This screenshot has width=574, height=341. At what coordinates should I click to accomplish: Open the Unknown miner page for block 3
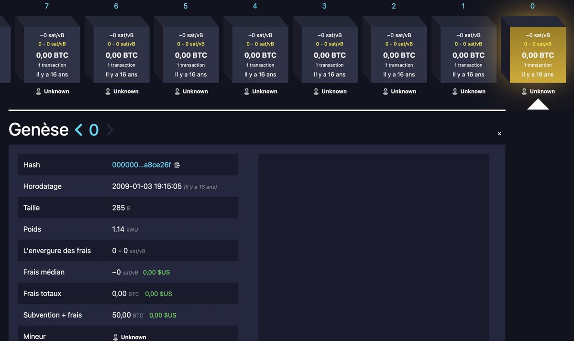coord(329,91)
